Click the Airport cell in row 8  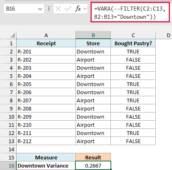[93, 100]
